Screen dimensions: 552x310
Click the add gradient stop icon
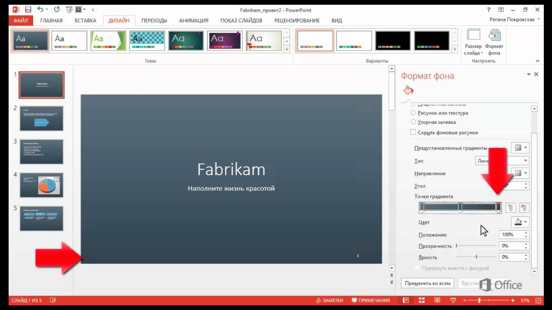pyautogui.click(x=511, y=208)
